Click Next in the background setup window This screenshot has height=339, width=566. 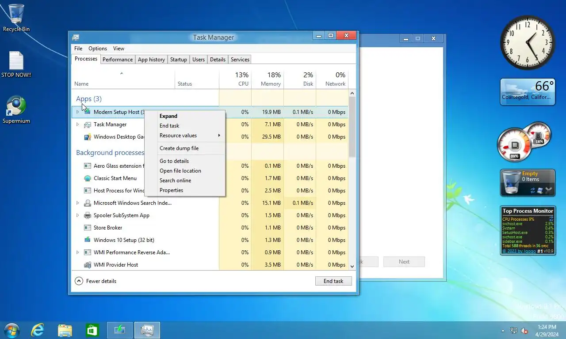tap(404, 262)
